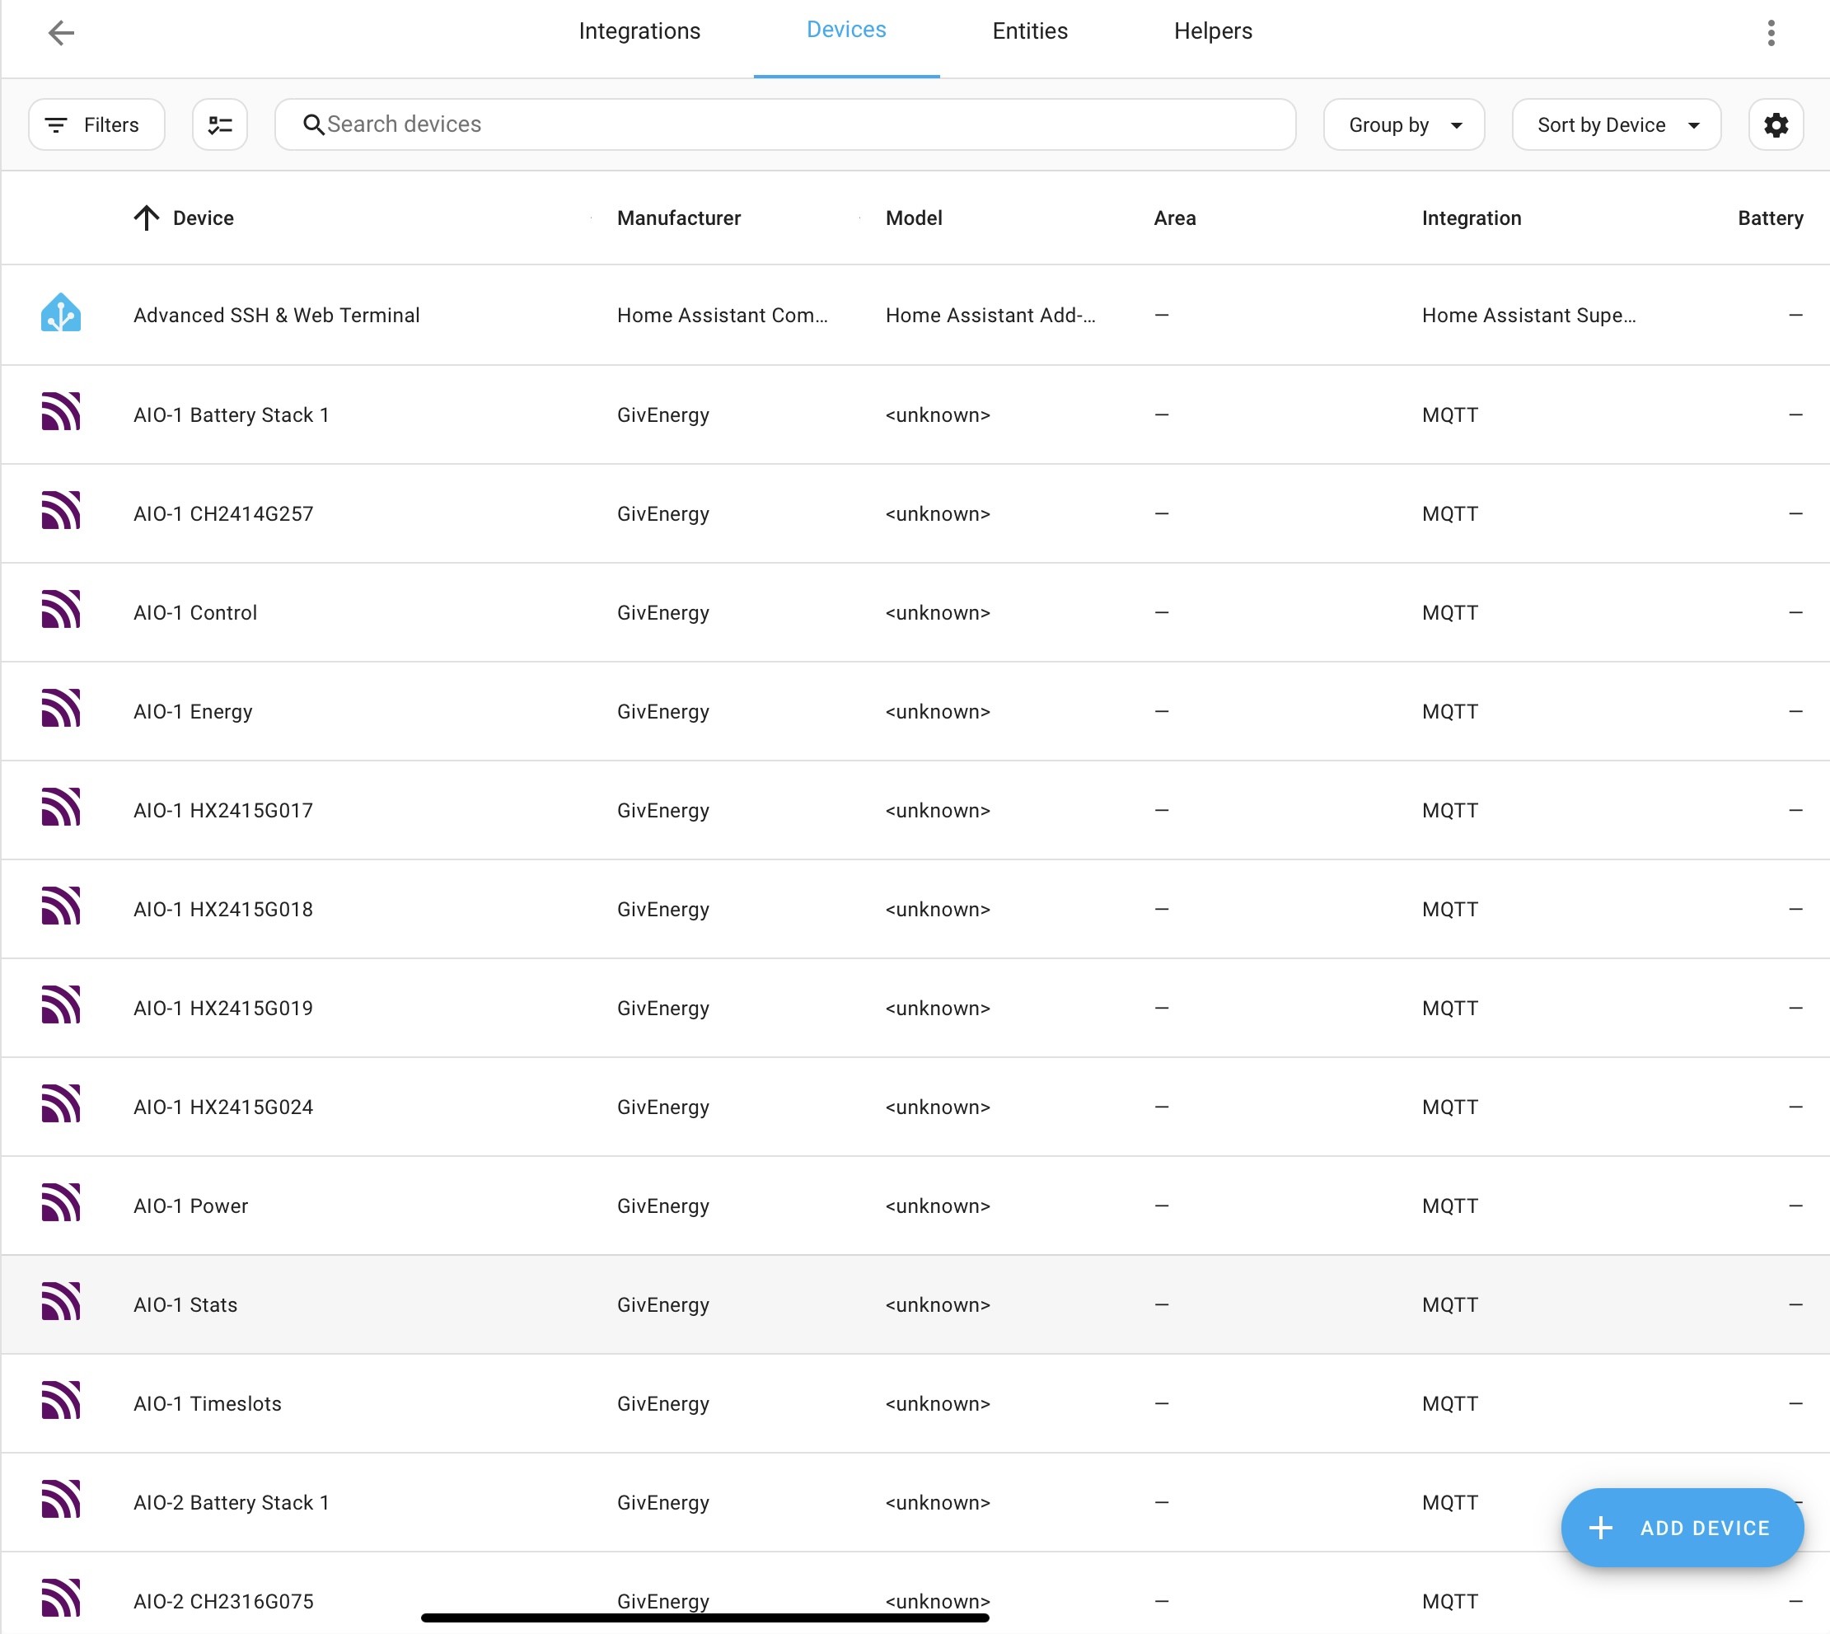The width and height of the screenshot is (1830, 1634).
Task: Enter selection mode using the checklist icon
Action: coord(220,124)
